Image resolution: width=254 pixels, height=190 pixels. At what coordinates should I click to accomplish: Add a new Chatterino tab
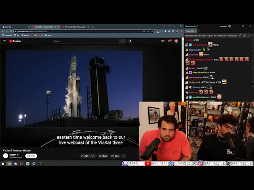pos(199,31)
